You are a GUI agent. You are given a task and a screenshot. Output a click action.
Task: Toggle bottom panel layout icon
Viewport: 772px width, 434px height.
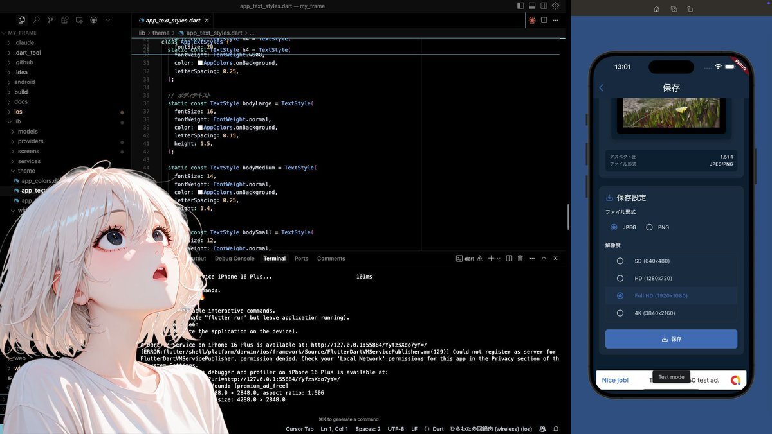tap(532, 6)
